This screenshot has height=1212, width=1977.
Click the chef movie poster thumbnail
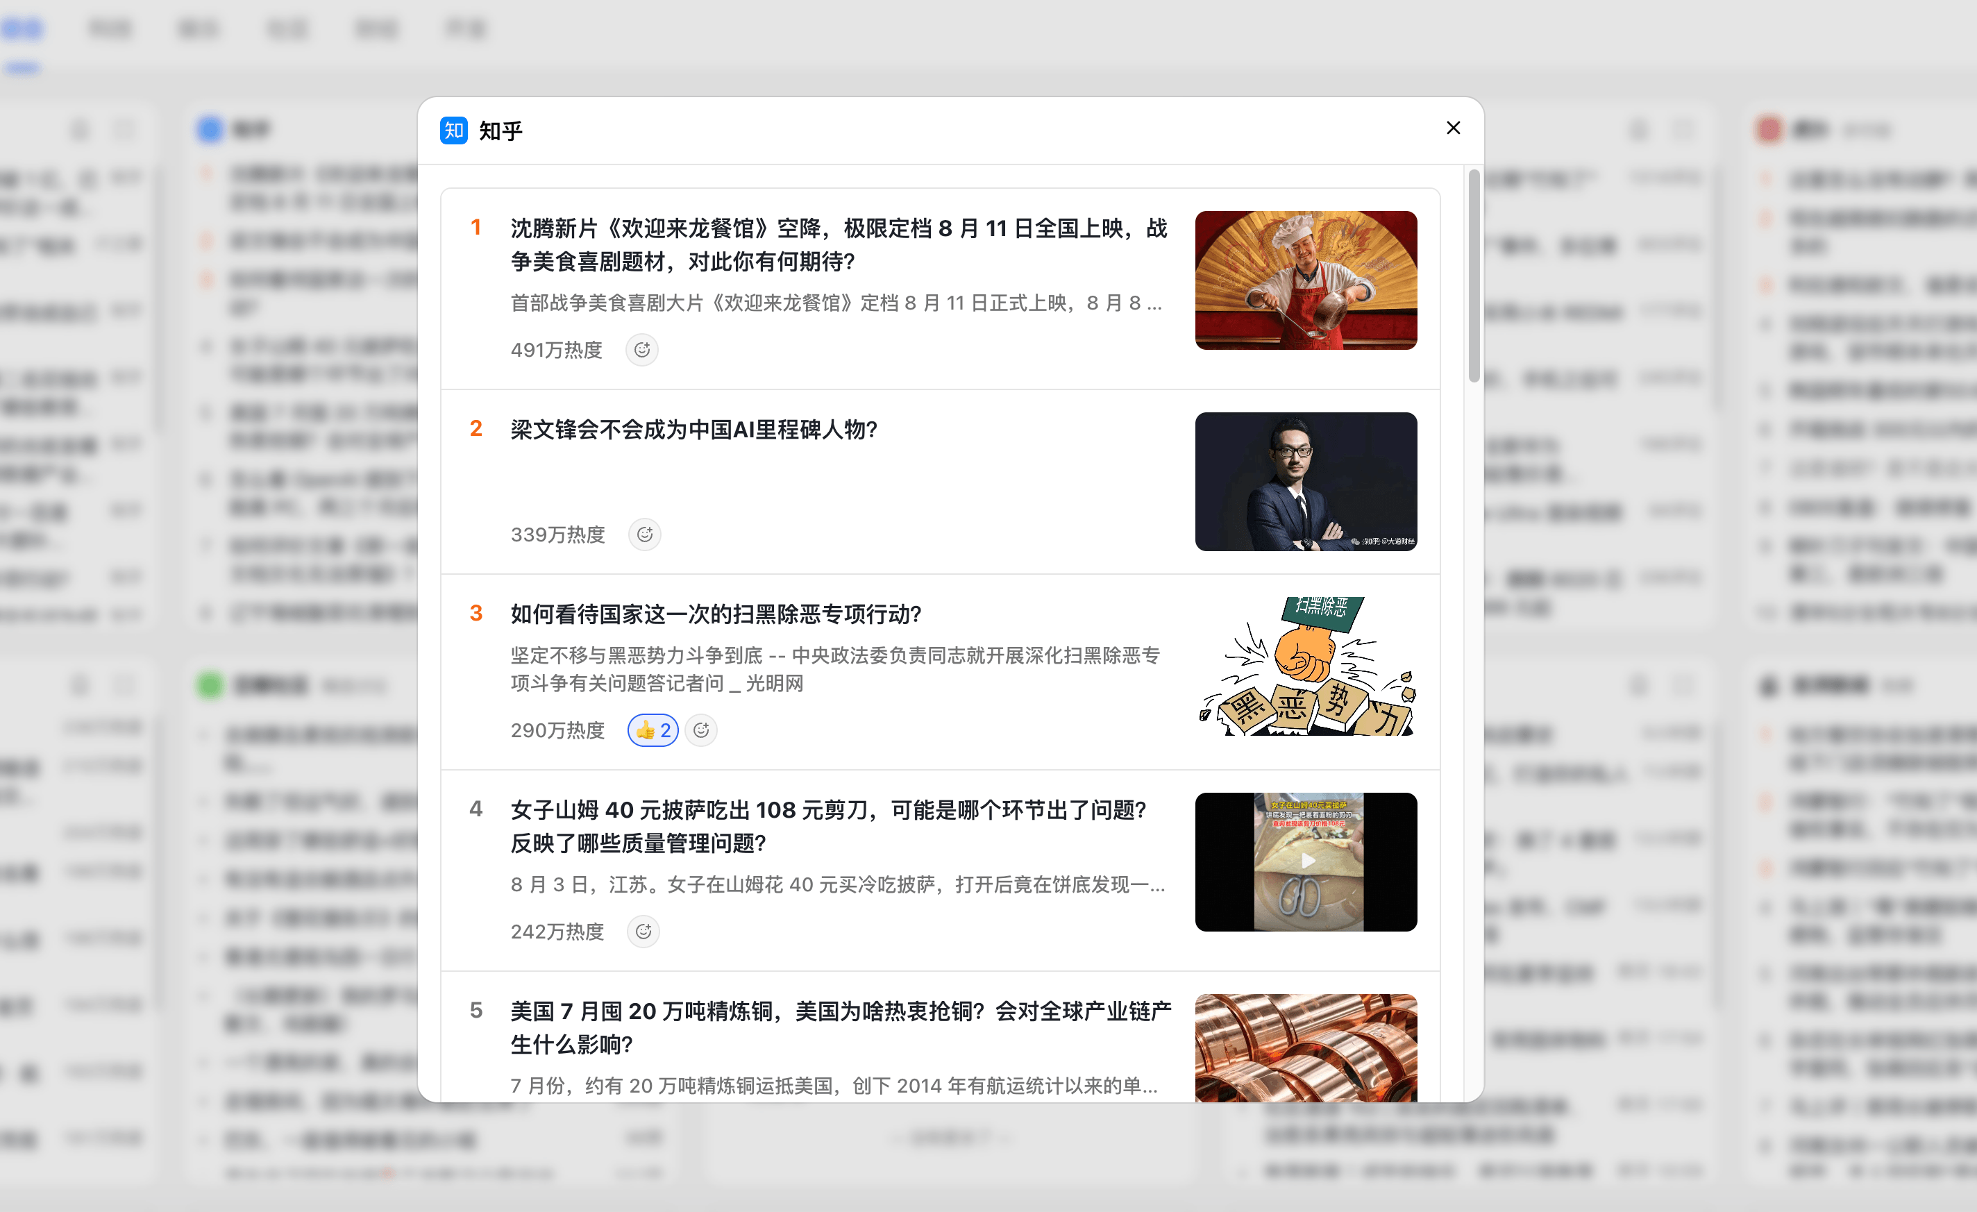coord(1306,280)
